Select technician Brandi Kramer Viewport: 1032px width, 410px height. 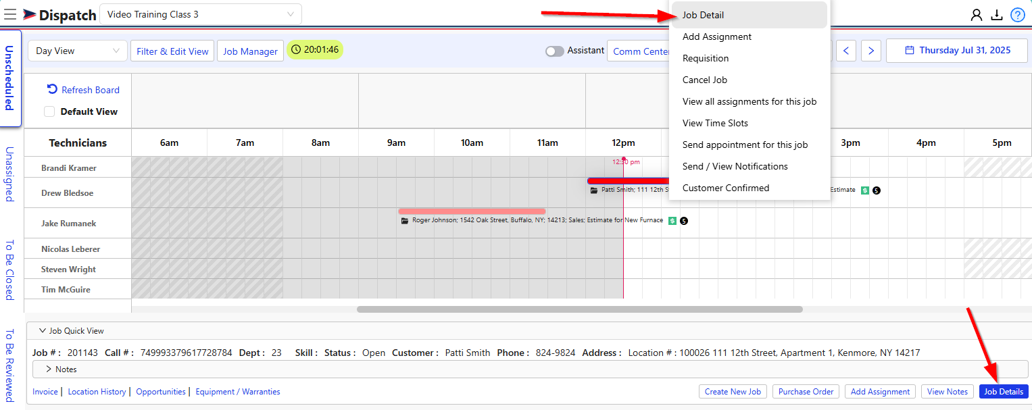coord(69,168)
